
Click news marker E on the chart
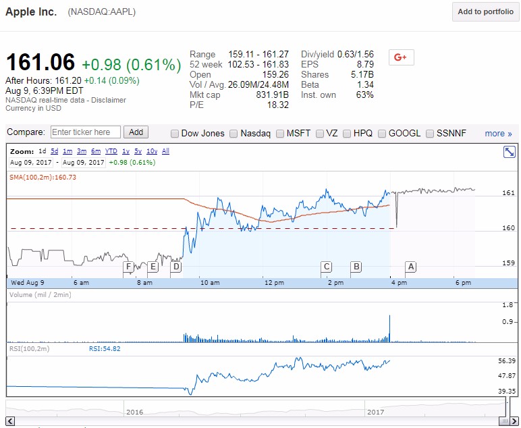tap(153, 267)
